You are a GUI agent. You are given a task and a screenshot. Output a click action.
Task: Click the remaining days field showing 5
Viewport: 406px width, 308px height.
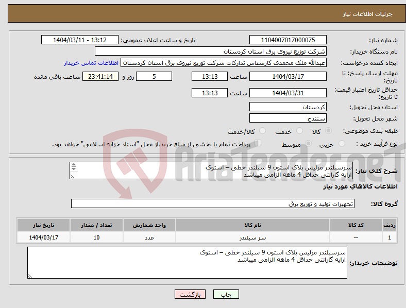point(154,76)
